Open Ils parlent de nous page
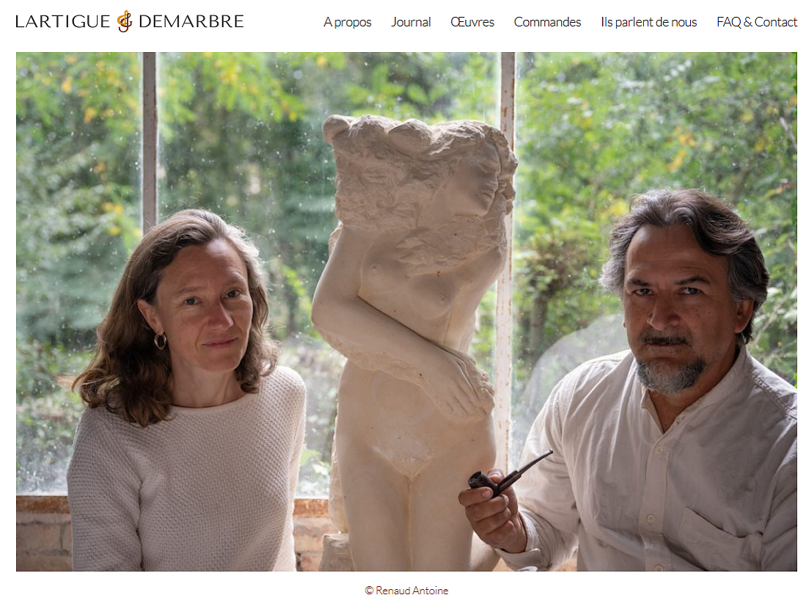This screenshot has height=606, width=806. pos(649,22)
